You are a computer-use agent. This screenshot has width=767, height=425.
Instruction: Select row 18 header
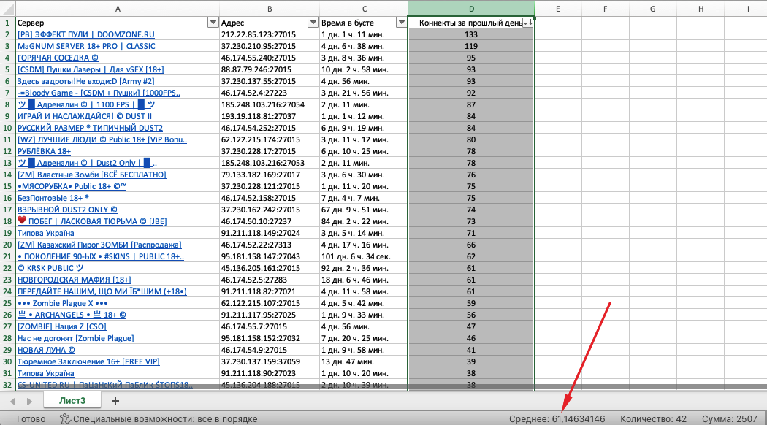click(7, 221)
